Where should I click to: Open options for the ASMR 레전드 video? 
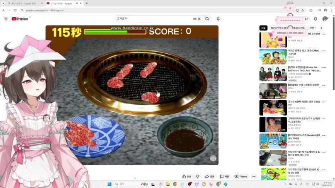point(324,102)
